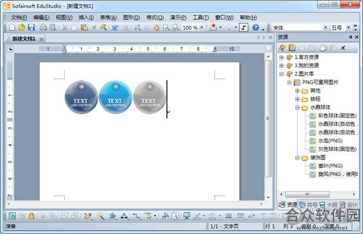Viewport: 363px width, 234px height.
Task: Select the dark blue TEXT sphere image
Action: [81, 97]
